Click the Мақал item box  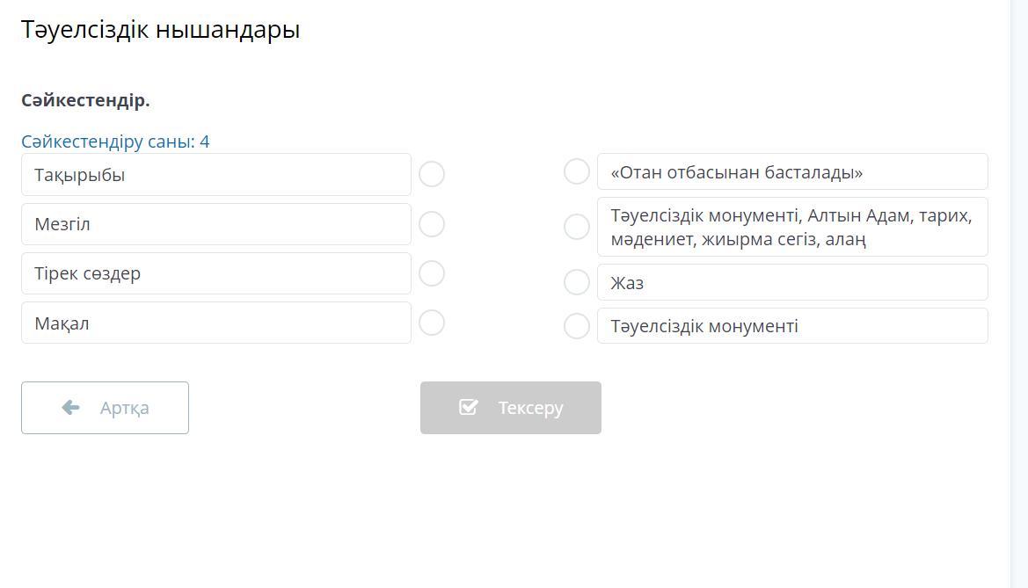click(215, 323)
